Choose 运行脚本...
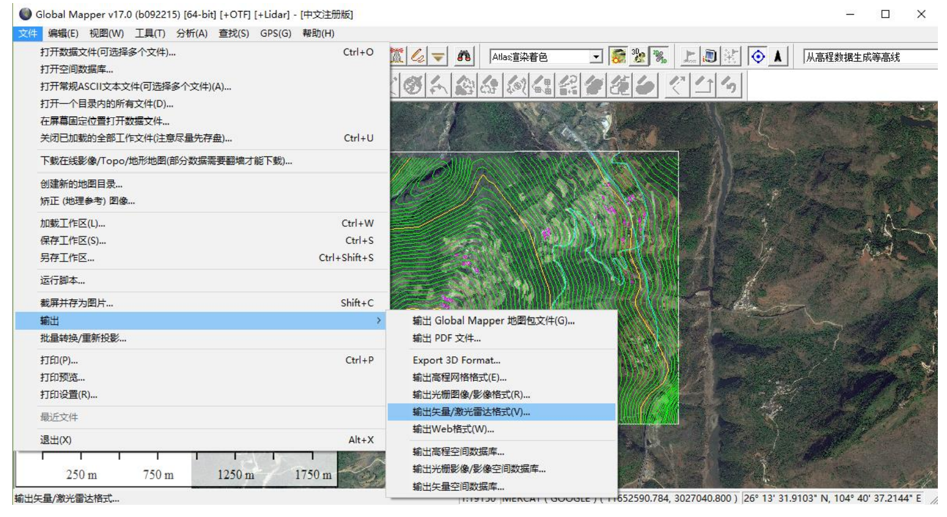The width and height of the screenshot is (947, 517). click(201, 280)
